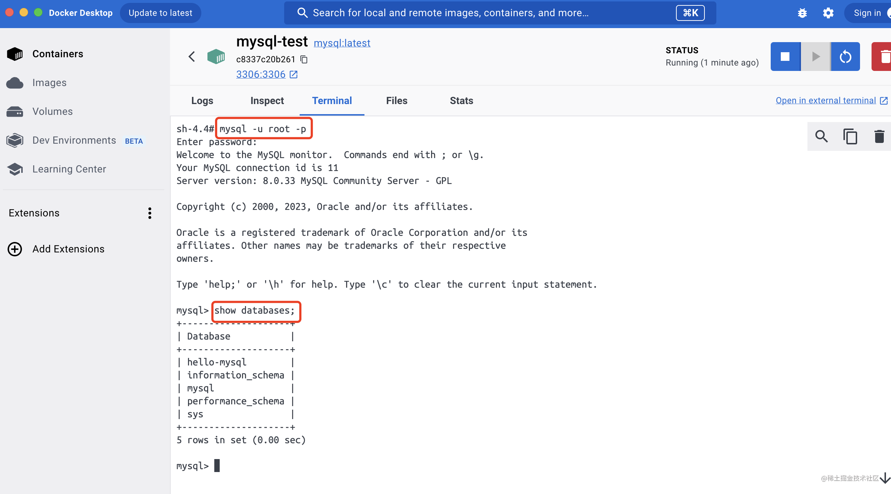Delete the container with red trash button

tap(883, 57)
